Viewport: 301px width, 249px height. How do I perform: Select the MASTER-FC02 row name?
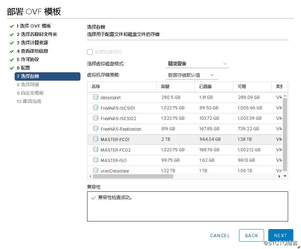tap(116, 150)
